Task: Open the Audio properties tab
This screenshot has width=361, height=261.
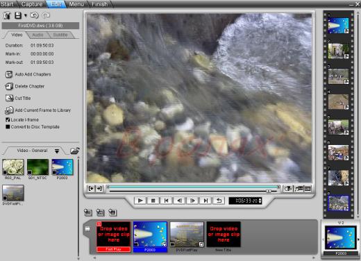Action: coord(37,35)
